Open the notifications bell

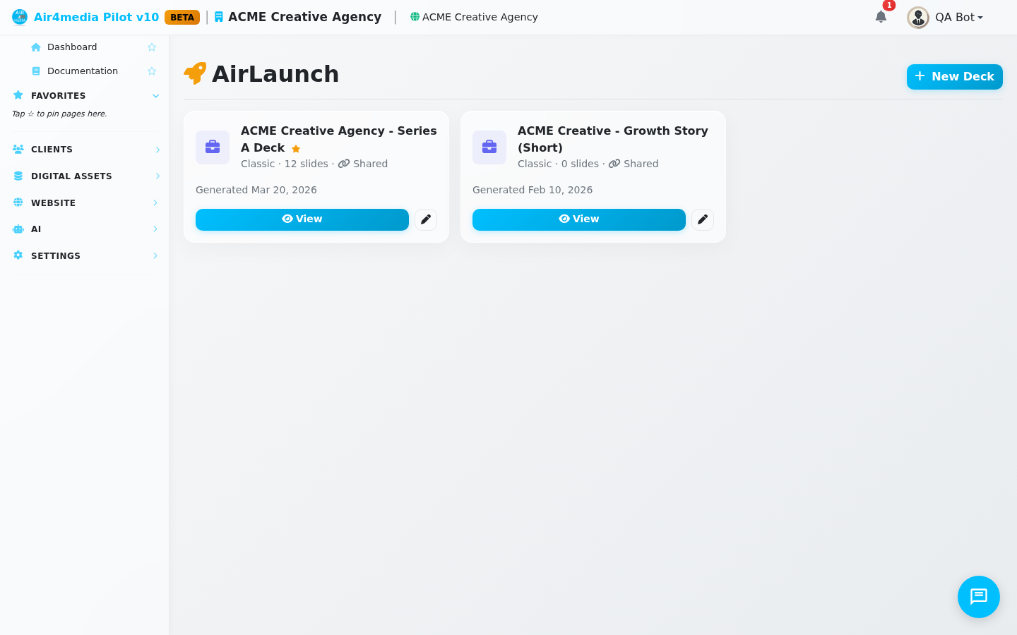(x=881, y=17)
